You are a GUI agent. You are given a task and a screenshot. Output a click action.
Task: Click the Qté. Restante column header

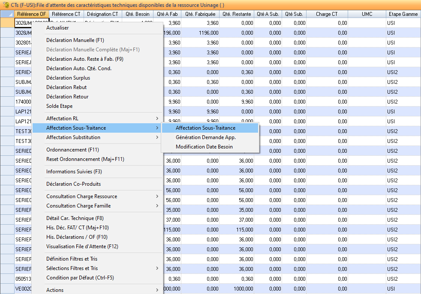[x=237, y=14]
